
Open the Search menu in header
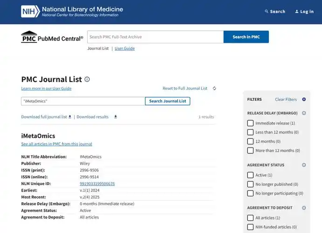tap(275, 12)
